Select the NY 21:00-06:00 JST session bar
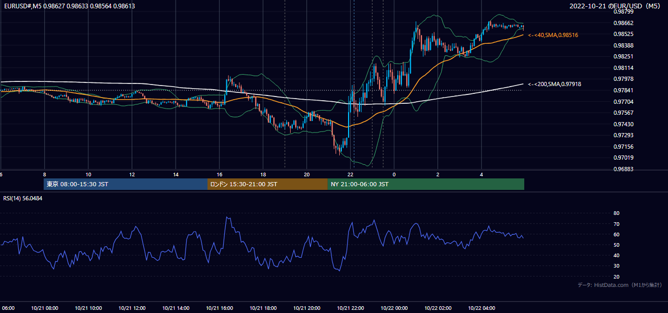This screenshot has width=668, height=313. point(426,184)
